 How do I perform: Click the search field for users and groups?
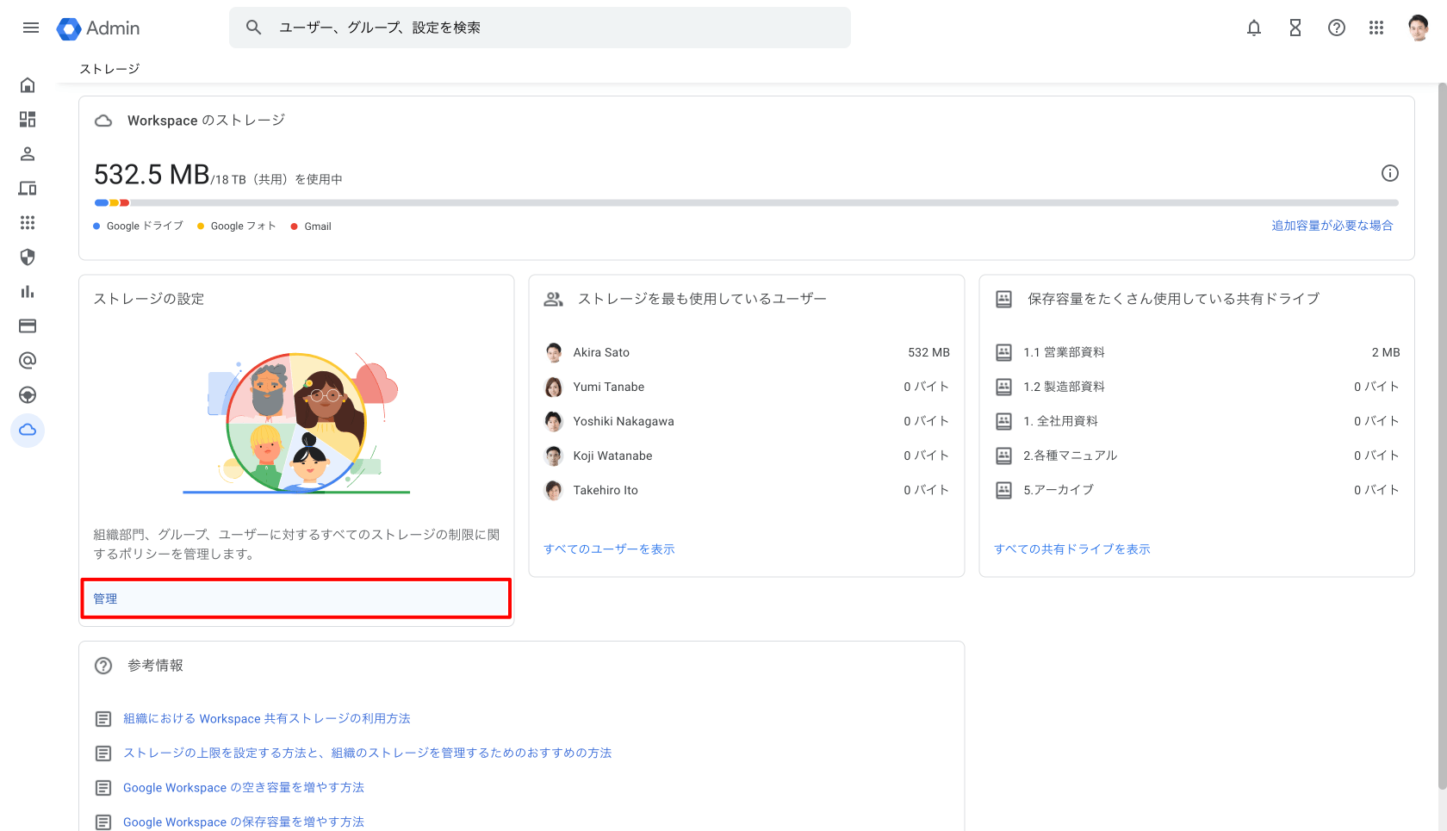pos(551,28)
